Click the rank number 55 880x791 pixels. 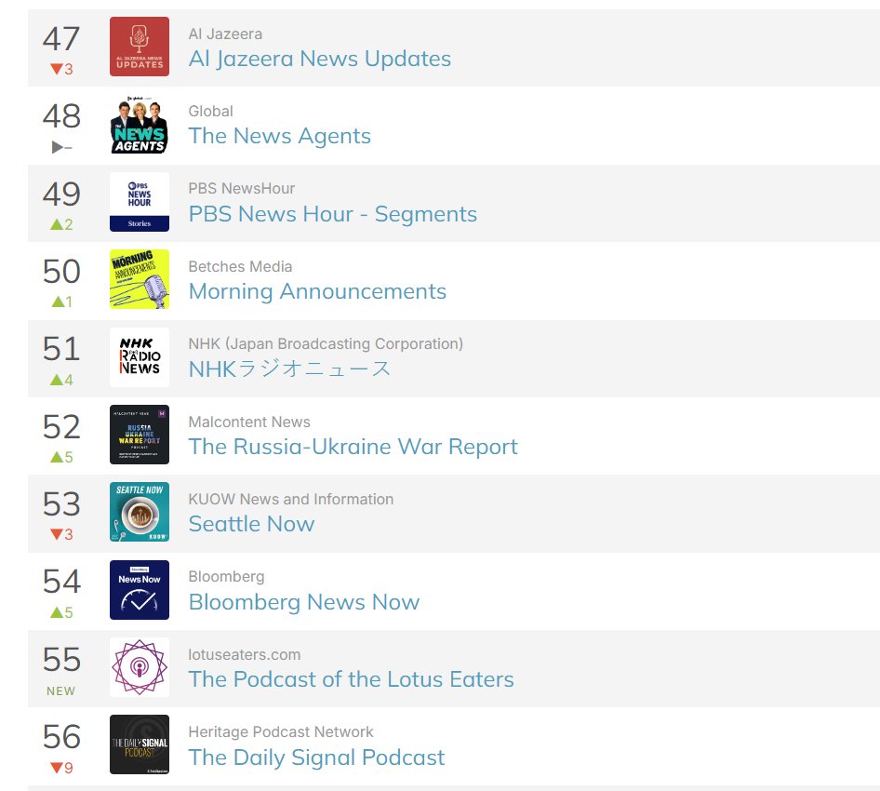click(x=61, y=660)
